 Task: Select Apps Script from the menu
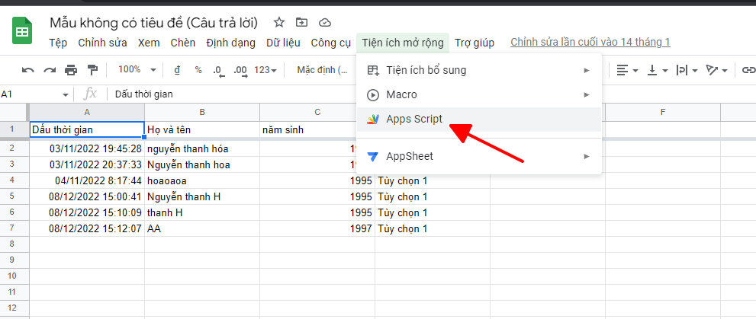pyautogui.click(x=414, y=120)
